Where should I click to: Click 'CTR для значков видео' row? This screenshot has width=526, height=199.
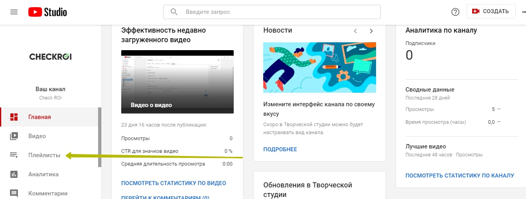tap(177, 151)
